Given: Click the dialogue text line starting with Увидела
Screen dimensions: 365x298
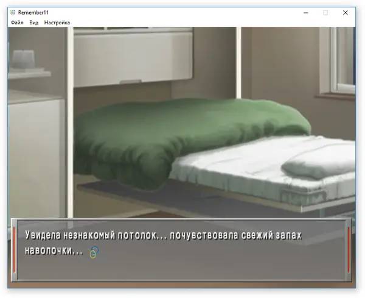Looking at the screenshot, I should [x=163, y=235].
